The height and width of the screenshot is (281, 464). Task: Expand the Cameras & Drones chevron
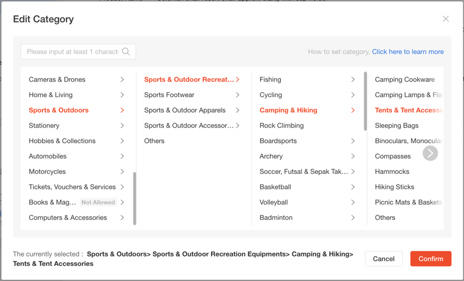pos(122,80)
